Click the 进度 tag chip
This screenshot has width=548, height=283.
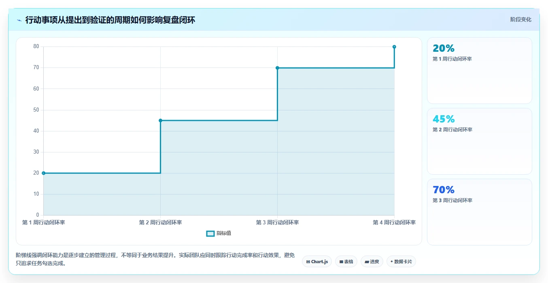point(372,262)
